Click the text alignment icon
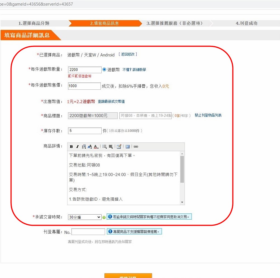The image size is (280, 278). pyautogui.click(x=111, y=147)
